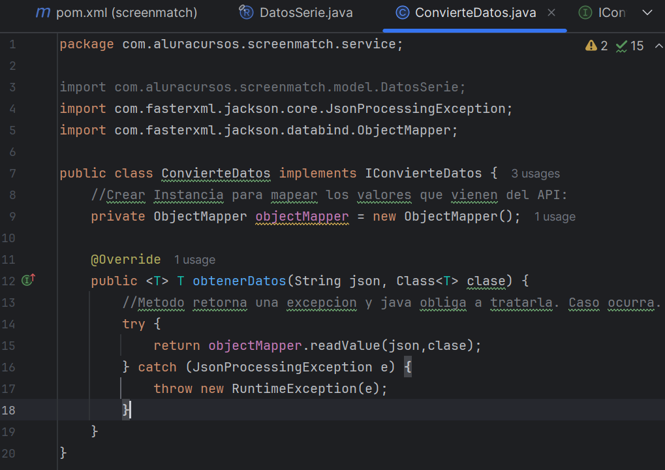
Task: Click line number 18 in the gutter
Action: point(8,410)
